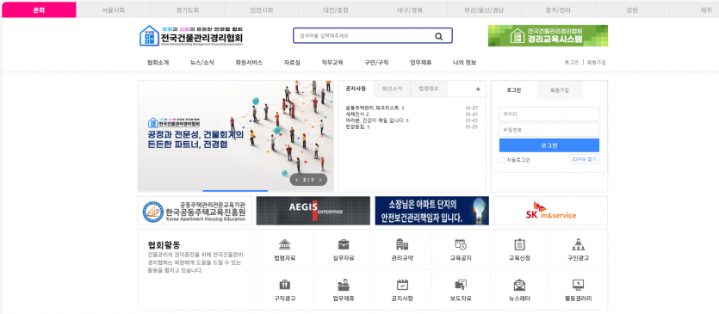Open the 직무교육 menu
719x314 pixels.
click(332, 63)
